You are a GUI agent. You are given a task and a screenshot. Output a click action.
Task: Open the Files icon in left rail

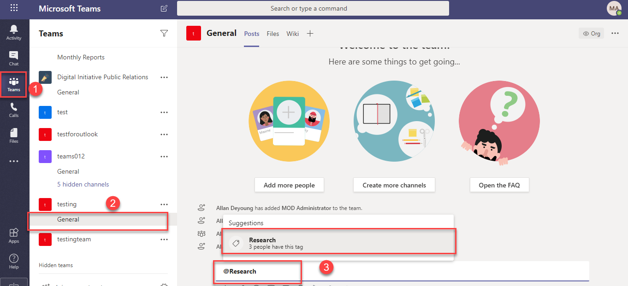click(x=14, y=135)
